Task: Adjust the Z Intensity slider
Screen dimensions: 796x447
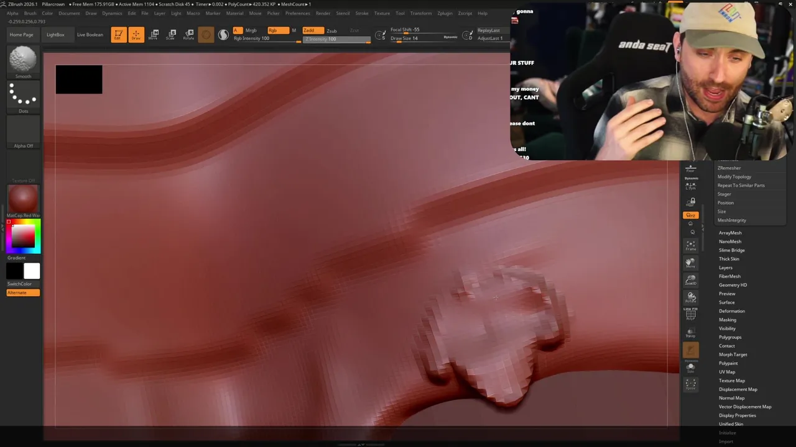Action: (336, 39)
